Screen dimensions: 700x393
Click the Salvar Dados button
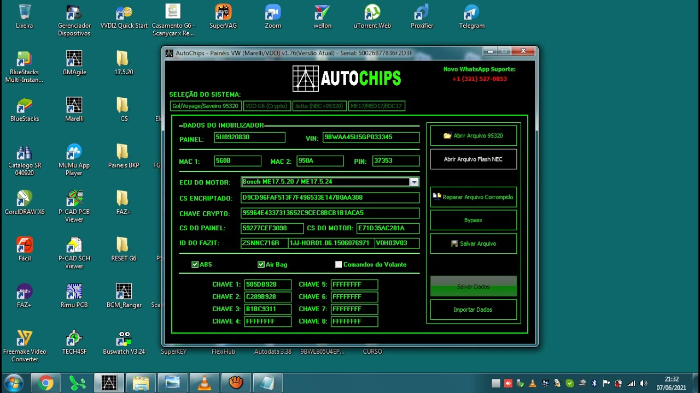tap(473, 286)
